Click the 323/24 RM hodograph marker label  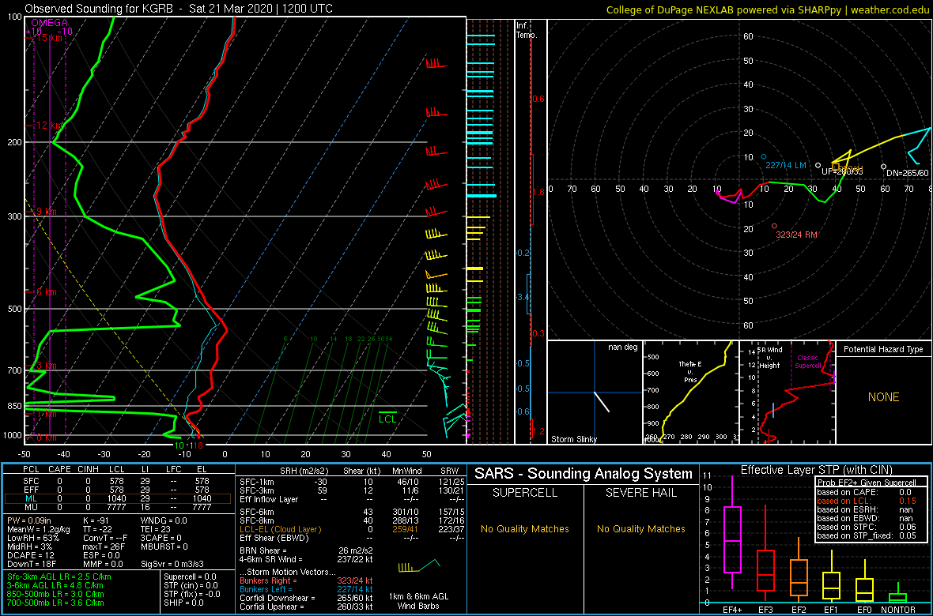(x=796, y=235)
